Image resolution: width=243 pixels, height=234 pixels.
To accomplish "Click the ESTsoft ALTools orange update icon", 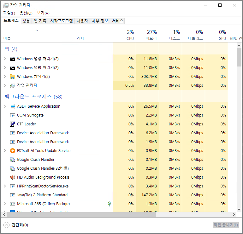I will 13,151.
